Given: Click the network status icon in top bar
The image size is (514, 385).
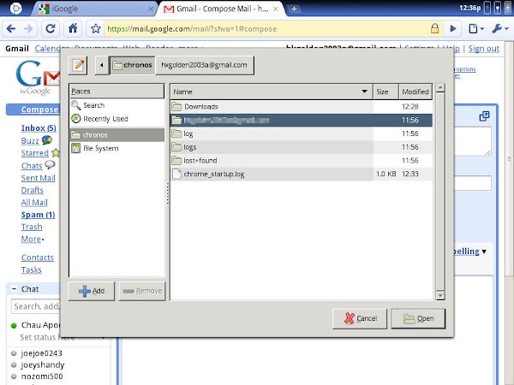Looking at the screenshot, I should 487,8.
